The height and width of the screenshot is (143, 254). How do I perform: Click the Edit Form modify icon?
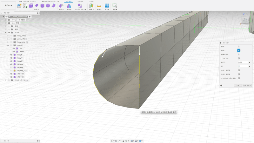tap(61, 6)
